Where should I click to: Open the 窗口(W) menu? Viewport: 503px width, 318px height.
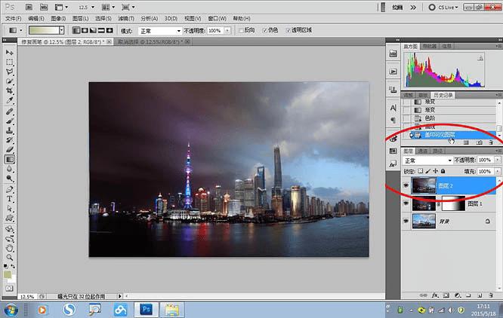coord(218,19)
